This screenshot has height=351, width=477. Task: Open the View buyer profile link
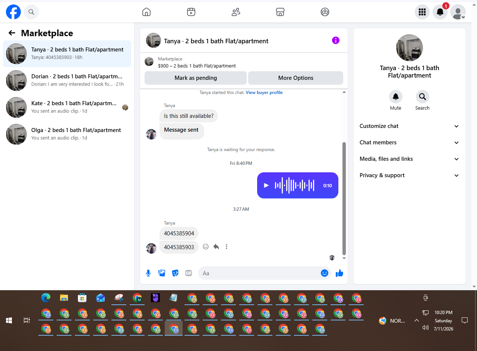pyautogui.click(x=264, y=93)
